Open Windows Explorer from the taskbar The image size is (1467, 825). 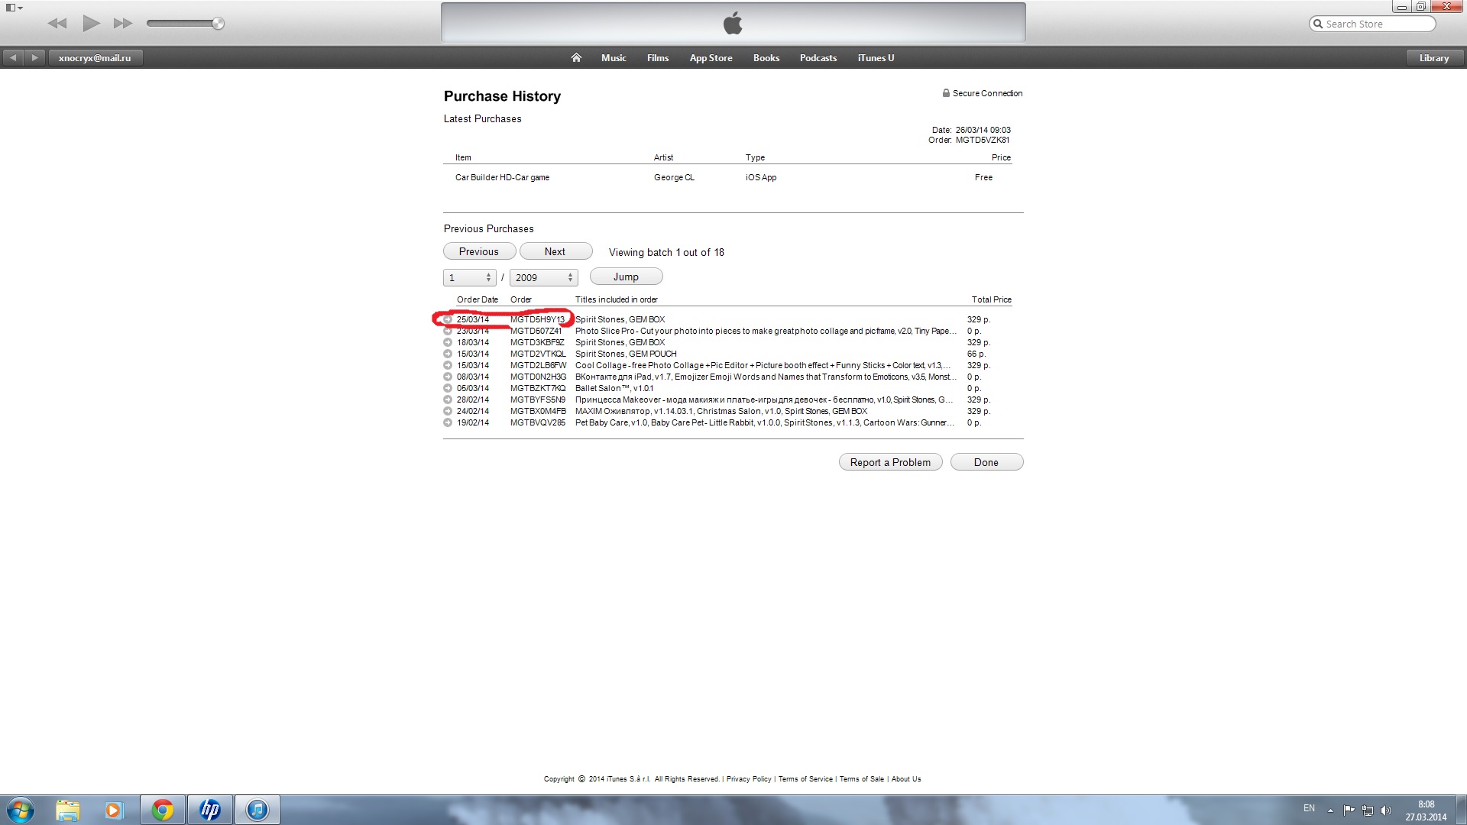click(x=67, y=810)
